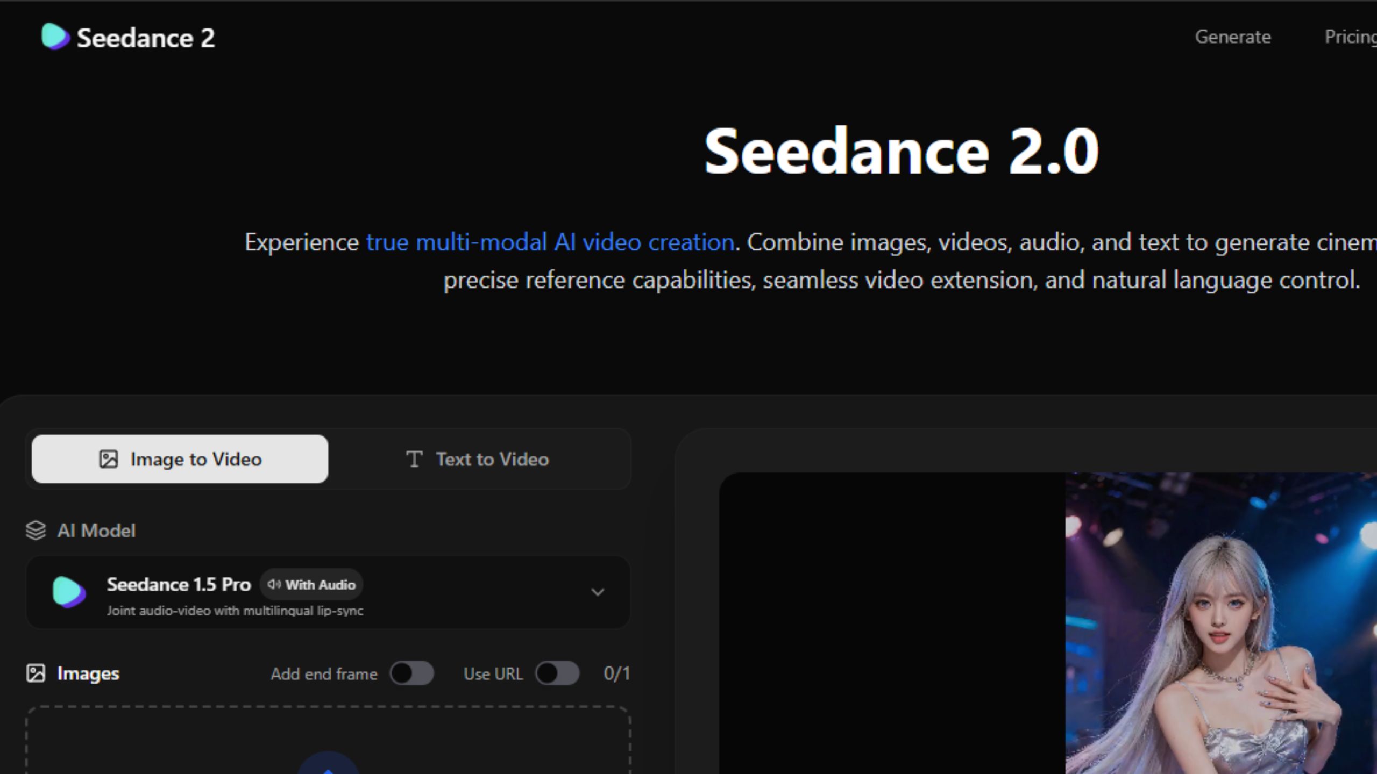Expand the AI Model dropdown chevron
1377x774 pixels.
(598, 592)
